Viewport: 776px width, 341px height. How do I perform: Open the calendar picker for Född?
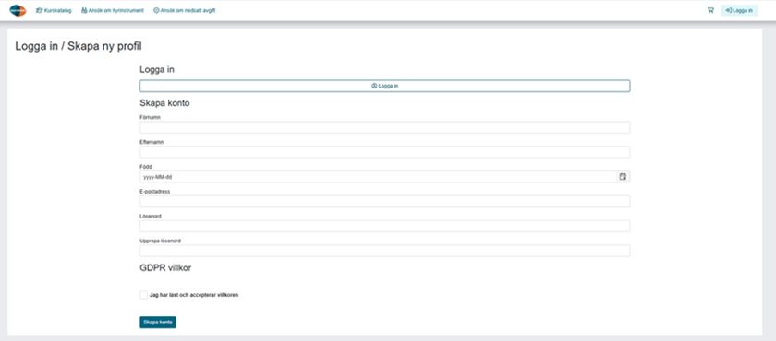coord(623,177)
